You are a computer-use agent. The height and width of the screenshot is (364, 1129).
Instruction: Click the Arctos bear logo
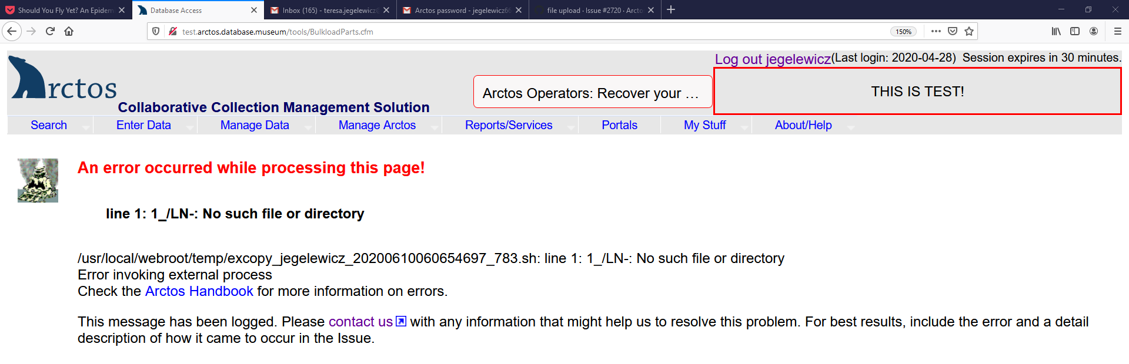(x=63, y=78)
